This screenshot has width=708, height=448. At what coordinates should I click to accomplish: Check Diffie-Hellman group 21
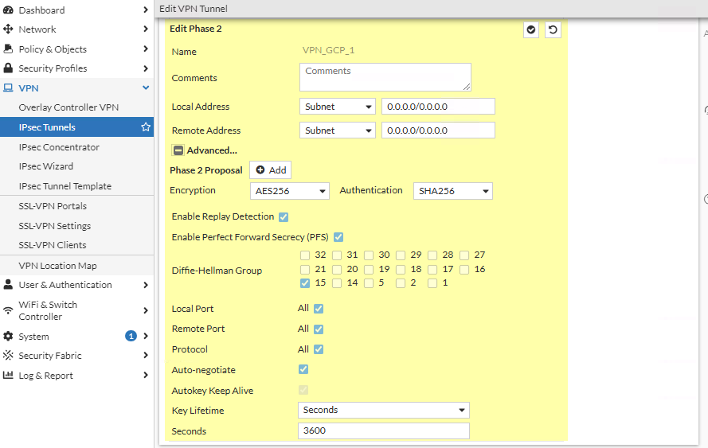305,270
